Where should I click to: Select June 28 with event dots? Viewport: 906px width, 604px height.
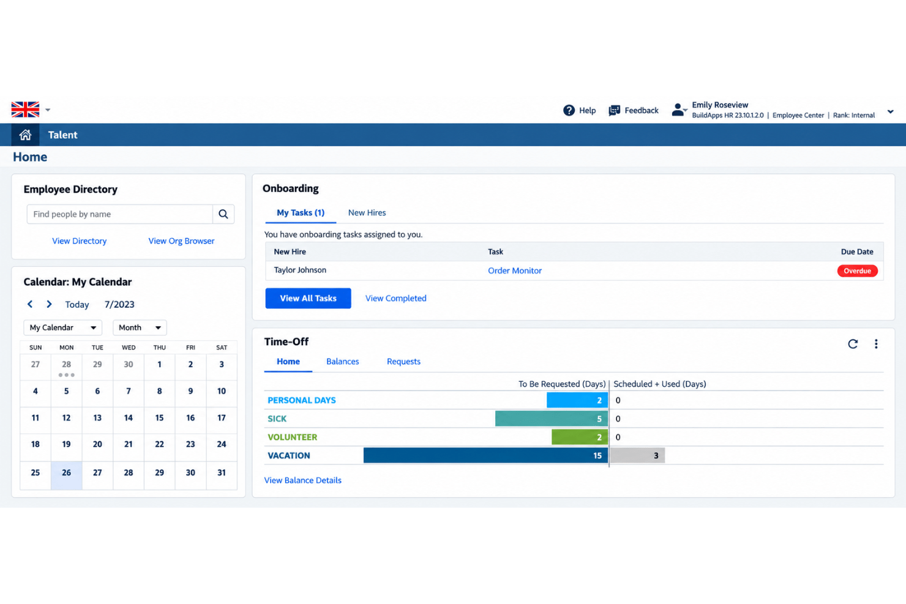66,368
